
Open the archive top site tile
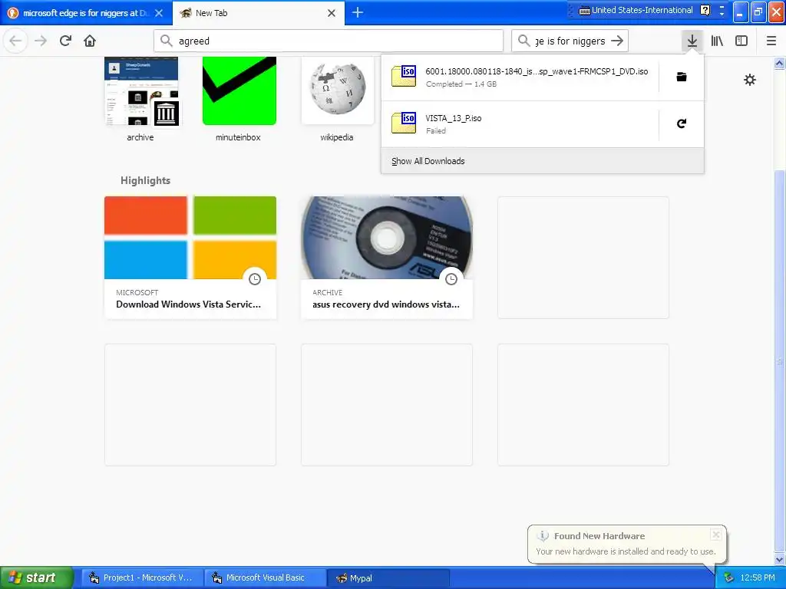pyautogui.click(x=141, y=99)
